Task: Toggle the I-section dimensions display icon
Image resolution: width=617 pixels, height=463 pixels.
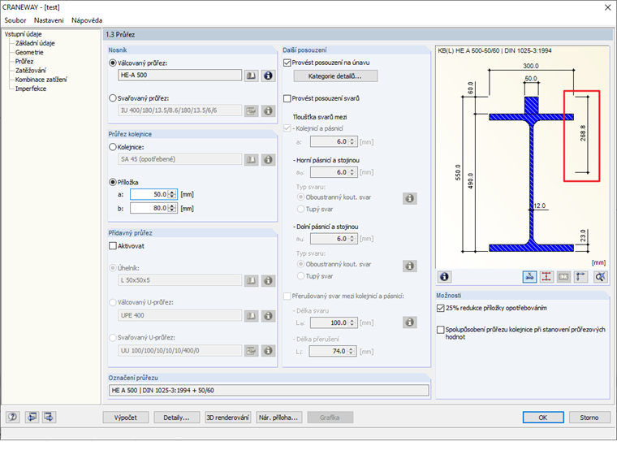Action: pos(546,277)
